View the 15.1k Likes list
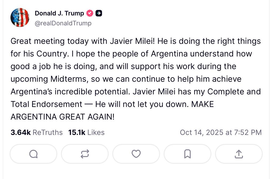 (x=86, y=132)
